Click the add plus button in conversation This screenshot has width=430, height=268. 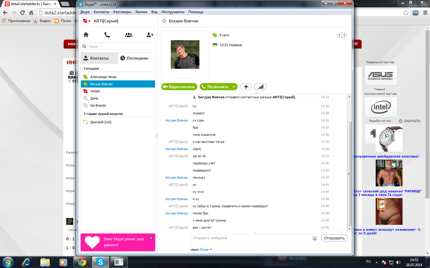[246, 87]
